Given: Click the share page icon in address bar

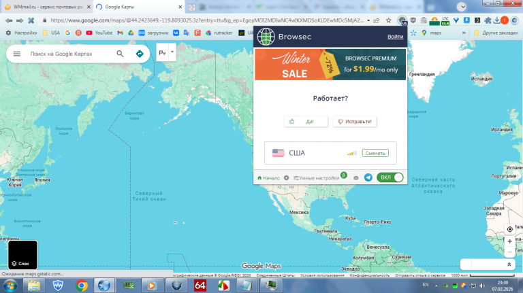Looking at the screenshot, I should pos(377,20).
